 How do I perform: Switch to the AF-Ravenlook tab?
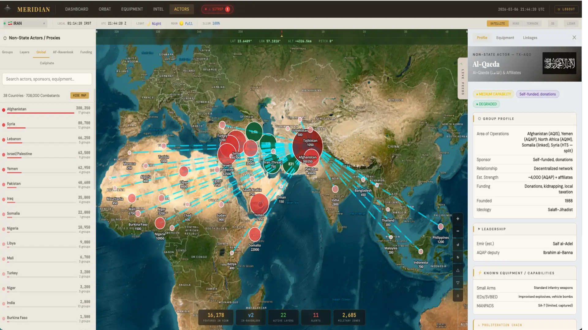[x=63, y=52]
